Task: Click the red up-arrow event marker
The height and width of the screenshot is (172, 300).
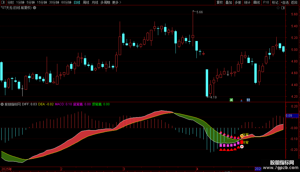Action: click(x=241, y=100)
